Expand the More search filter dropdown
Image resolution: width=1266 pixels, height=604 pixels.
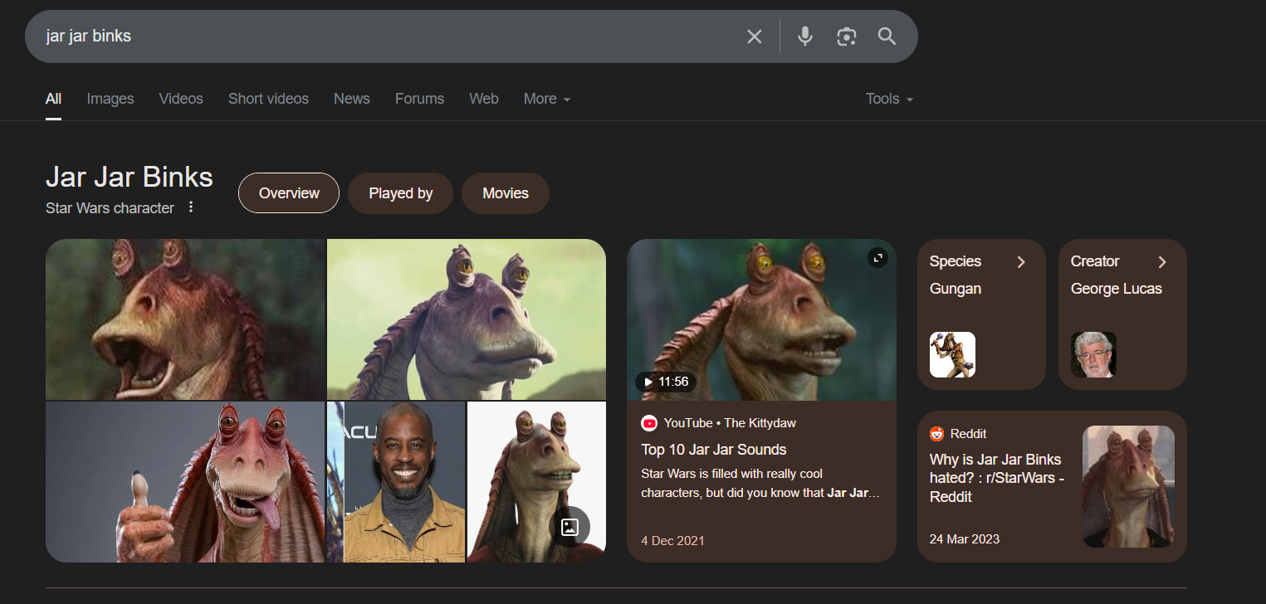(x=547, y=99)
